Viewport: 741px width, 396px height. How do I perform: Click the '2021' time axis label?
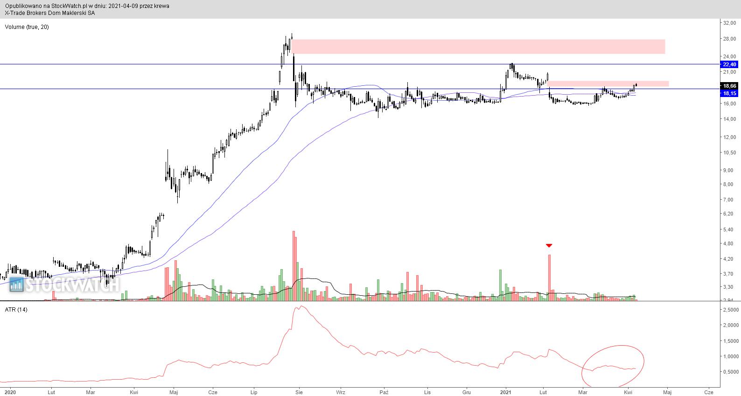click(x=506, y=393)
